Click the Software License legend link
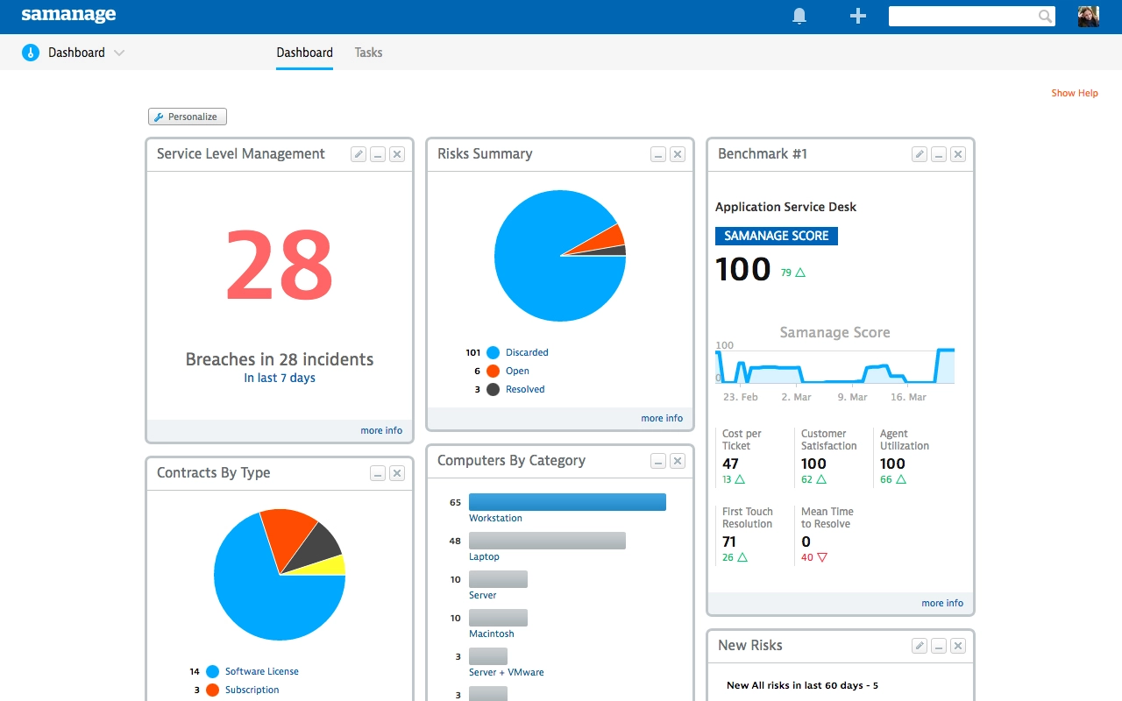The image size is (1122, 701). (261, 671)
